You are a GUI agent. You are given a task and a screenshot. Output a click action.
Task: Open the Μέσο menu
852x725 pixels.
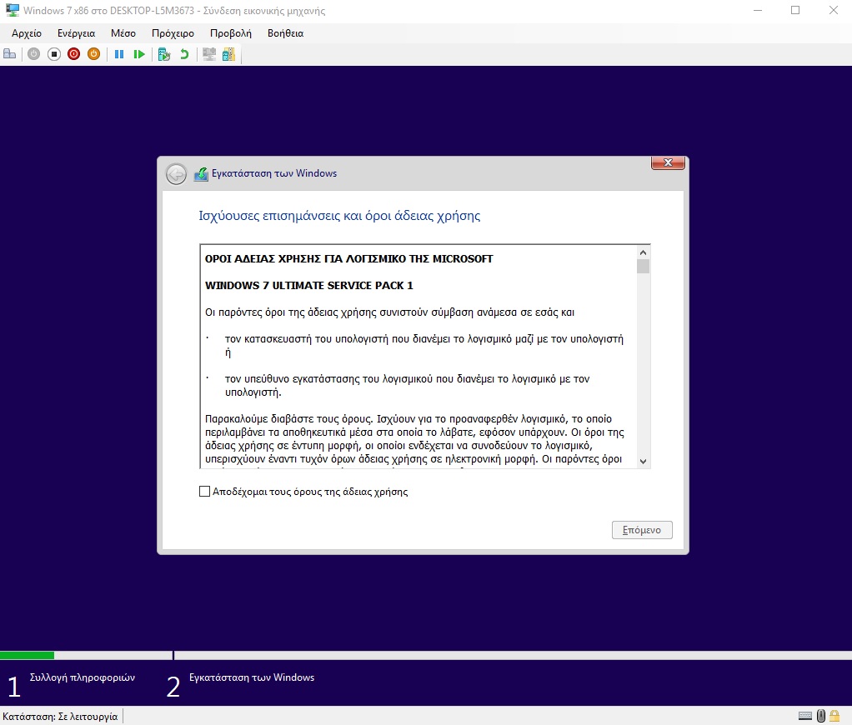(x=123, y=33)
